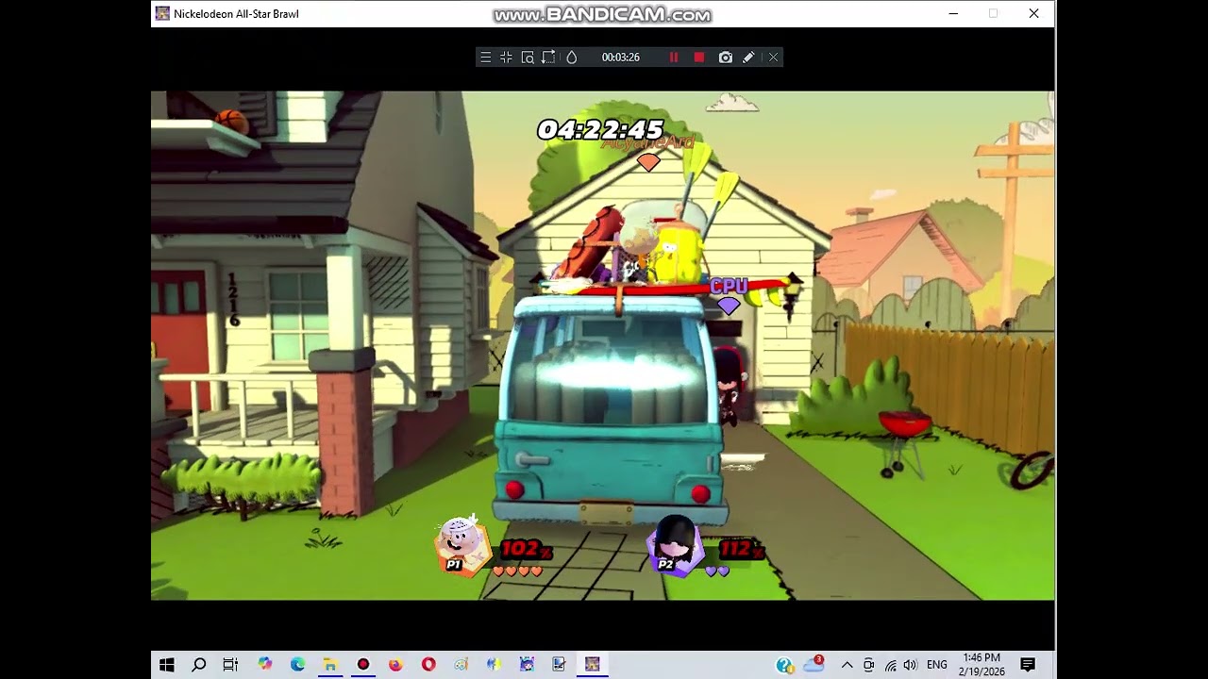Viewport: 1208px width, 679px height.
Task: Open File Explorer from the taskbar
Action: point(330,665)
